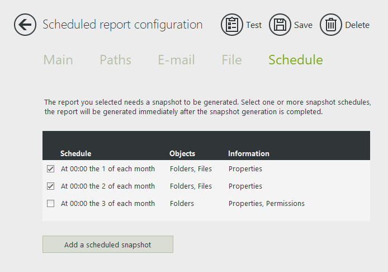This screenshot has width=388, height=272.
Task: Click the Information column header
Action: (x=249, y=153)
